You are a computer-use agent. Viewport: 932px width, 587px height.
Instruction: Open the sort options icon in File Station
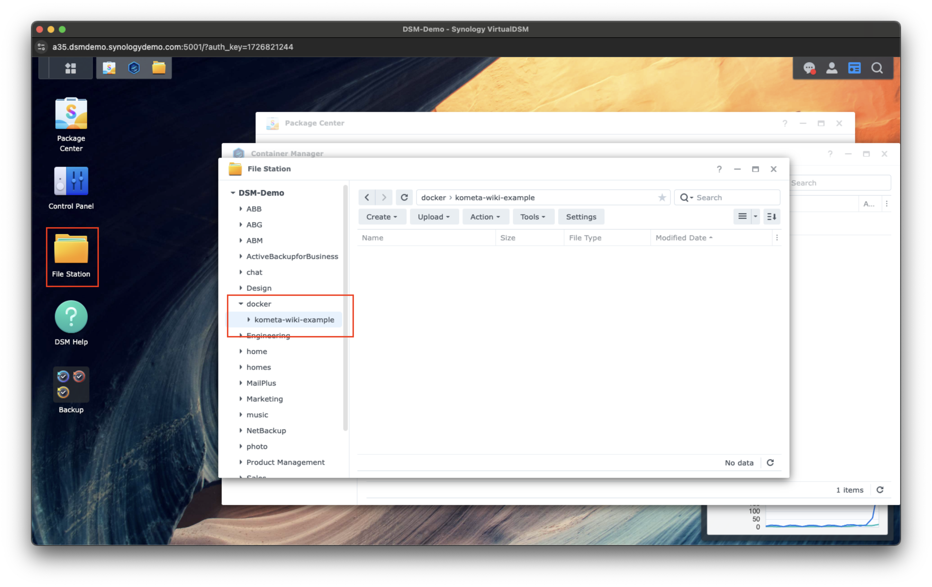click(771, 217)
